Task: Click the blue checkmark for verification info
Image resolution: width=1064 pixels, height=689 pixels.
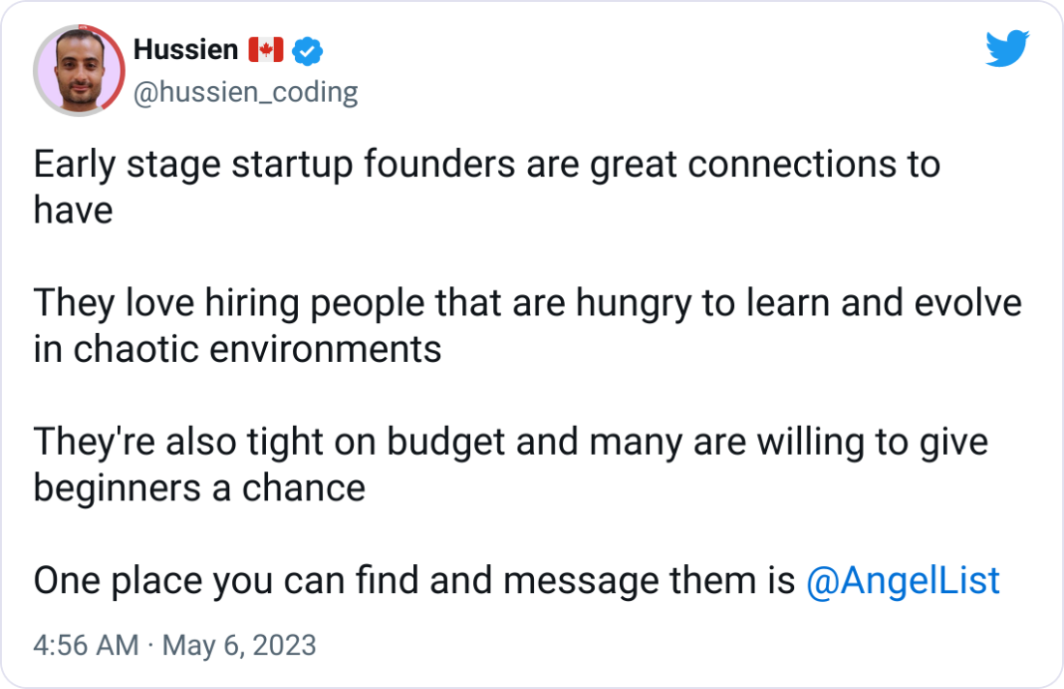Action: click(x=308, y=52)
